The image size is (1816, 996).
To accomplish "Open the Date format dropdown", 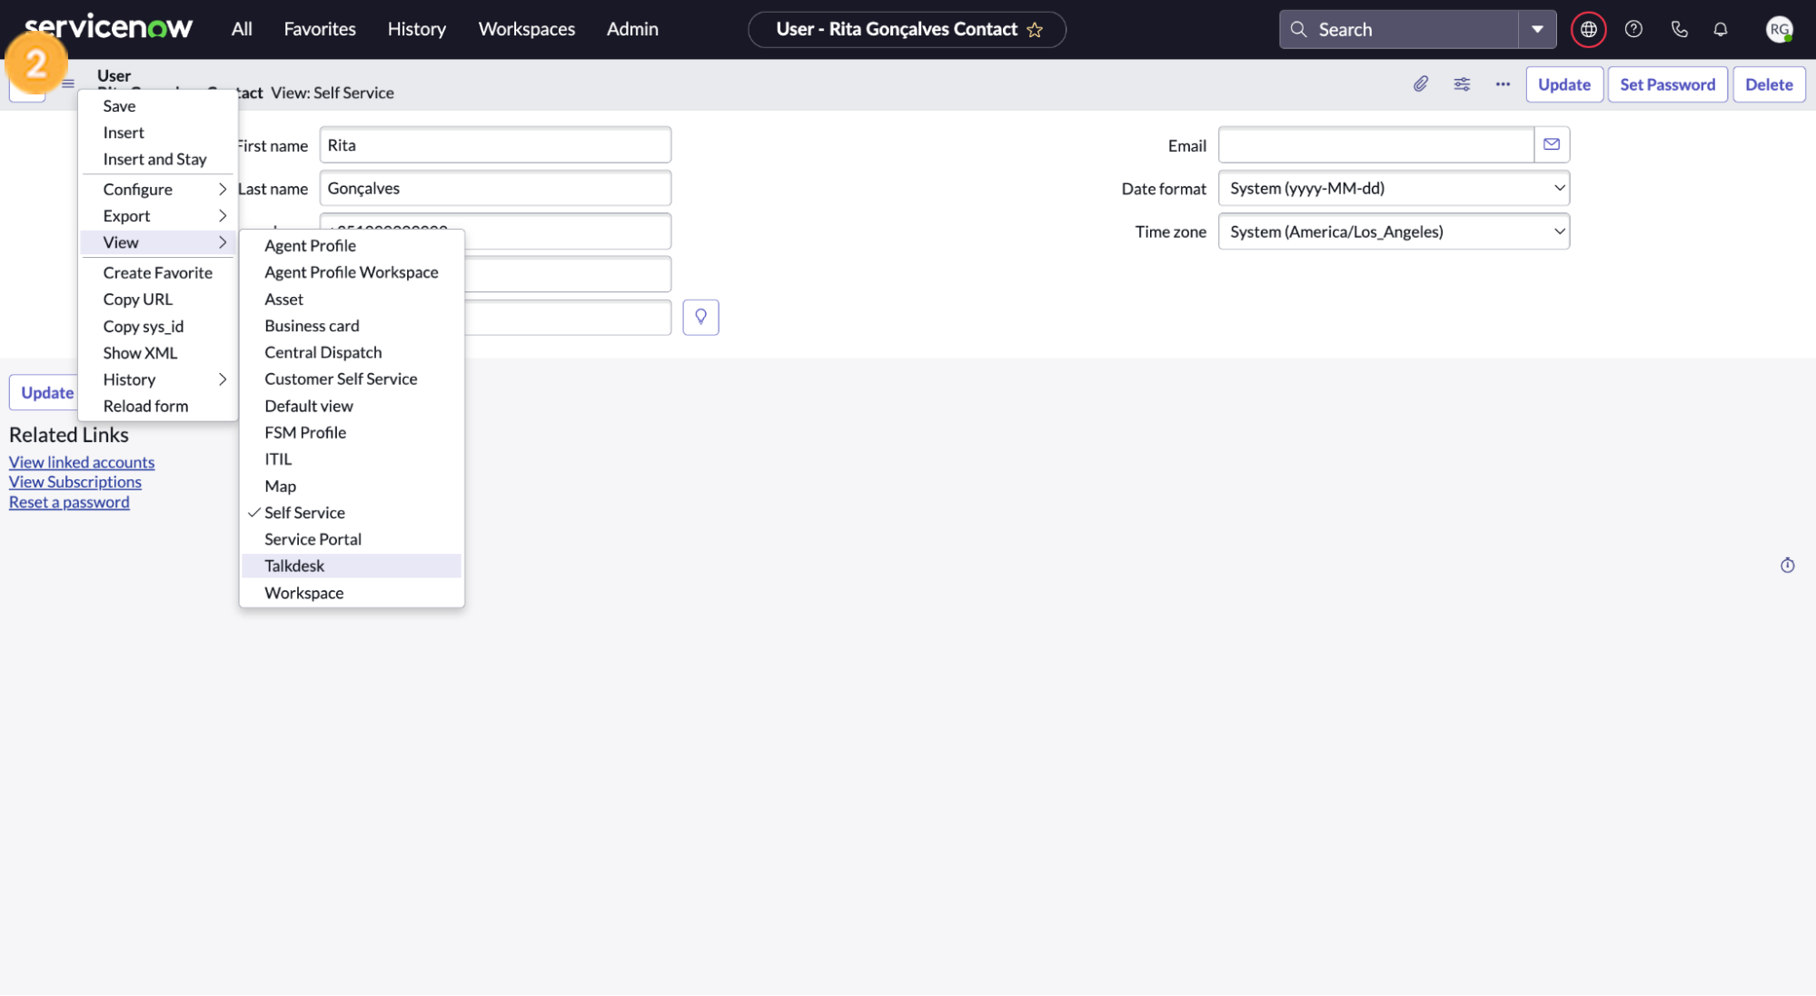I will pos(1394,188).
